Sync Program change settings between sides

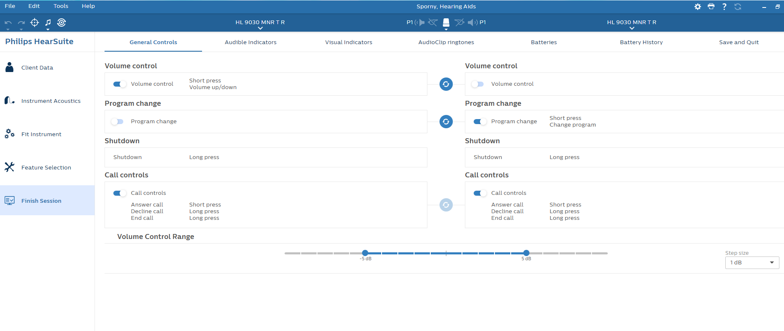[x=446, y=122]
